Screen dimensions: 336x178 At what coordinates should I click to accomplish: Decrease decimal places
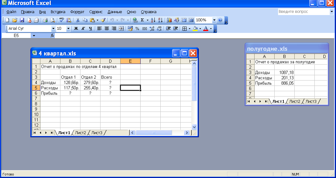[x=159, y=29]
